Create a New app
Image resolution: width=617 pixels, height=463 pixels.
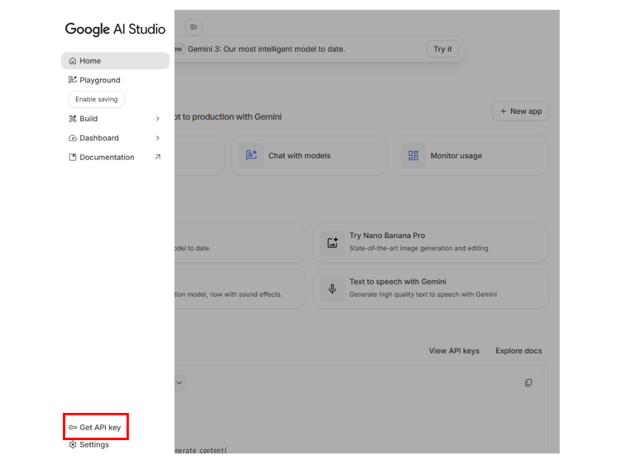[x=520, y=112]
